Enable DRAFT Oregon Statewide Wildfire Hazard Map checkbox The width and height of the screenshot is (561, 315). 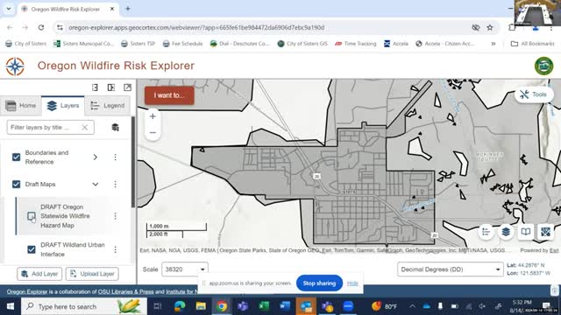pos(32,216)
